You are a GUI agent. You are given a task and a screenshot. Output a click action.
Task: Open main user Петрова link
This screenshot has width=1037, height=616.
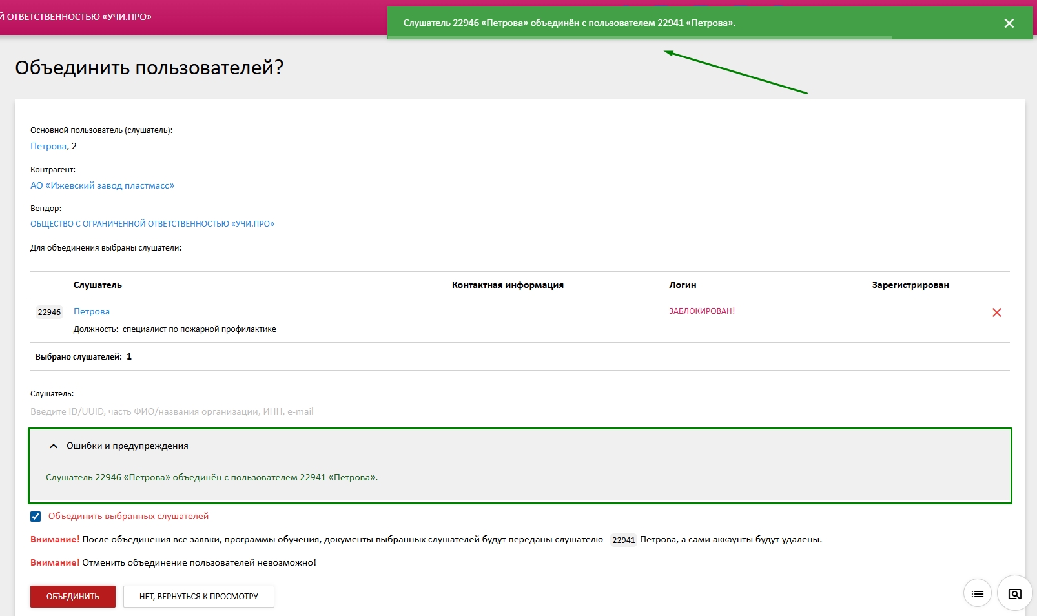pyautogui.click(x=48, y=147)
